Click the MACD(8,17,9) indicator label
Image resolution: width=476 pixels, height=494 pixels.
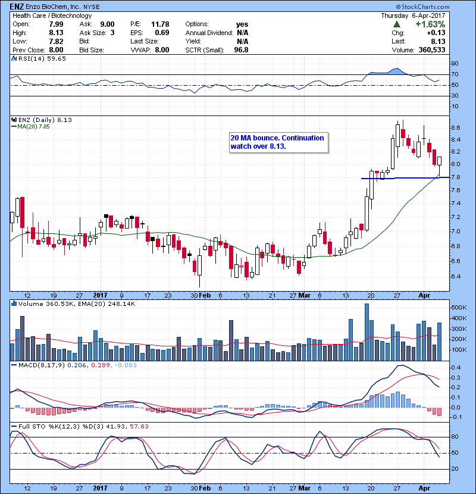point(42,365)
